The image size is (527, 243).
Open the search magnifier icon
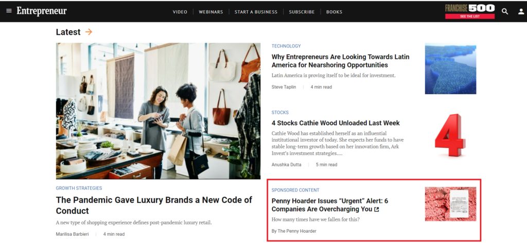pos(505,11)
